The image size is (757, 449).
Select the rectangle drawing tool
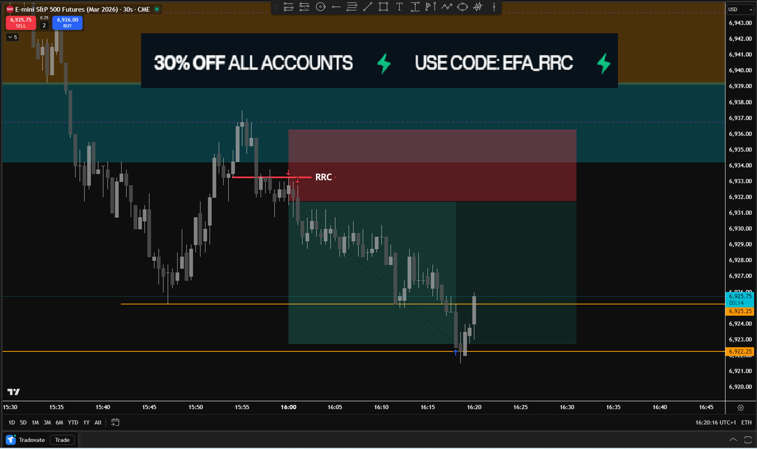[384, 7]
